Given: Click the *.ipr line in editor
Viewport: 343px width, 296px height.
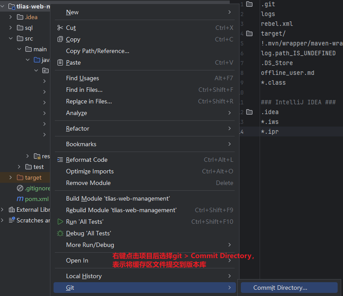Looking at the screenshot, I should coord(270,132).
